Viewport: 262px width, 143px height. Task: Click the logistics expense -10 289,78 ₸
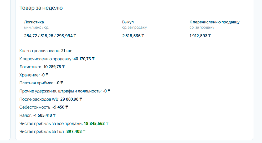point(53,67)
